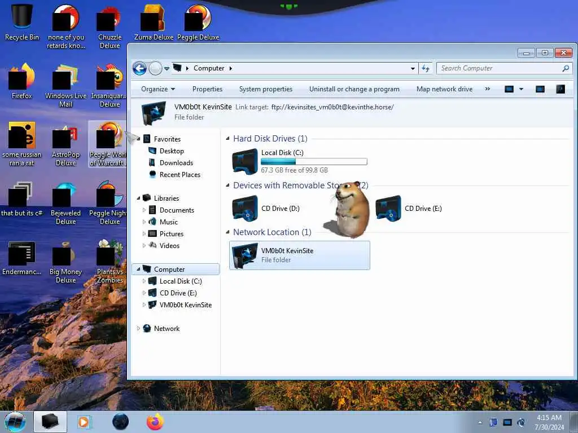
Task: Expand the Pictures library node
Action: (x=144, y=233)
